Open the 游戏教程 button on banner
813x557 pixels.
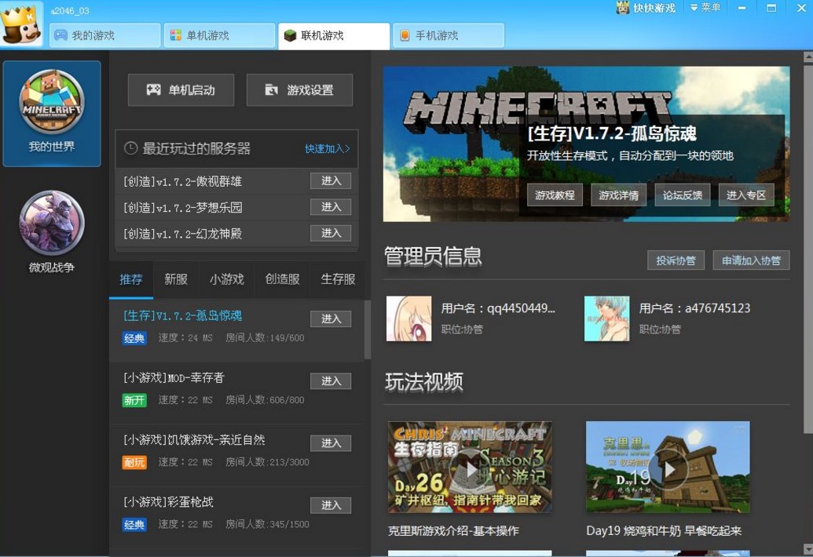555,195
